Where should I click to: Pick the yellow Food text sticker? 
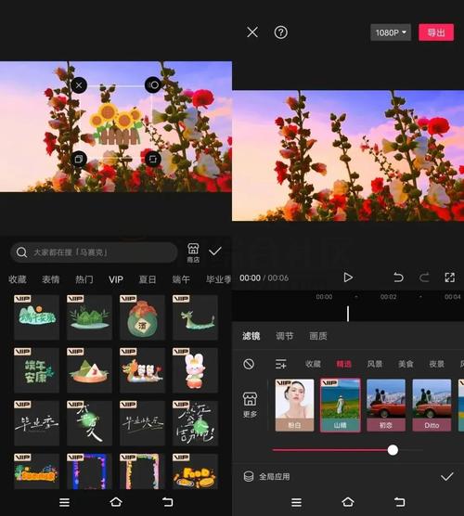195,471
